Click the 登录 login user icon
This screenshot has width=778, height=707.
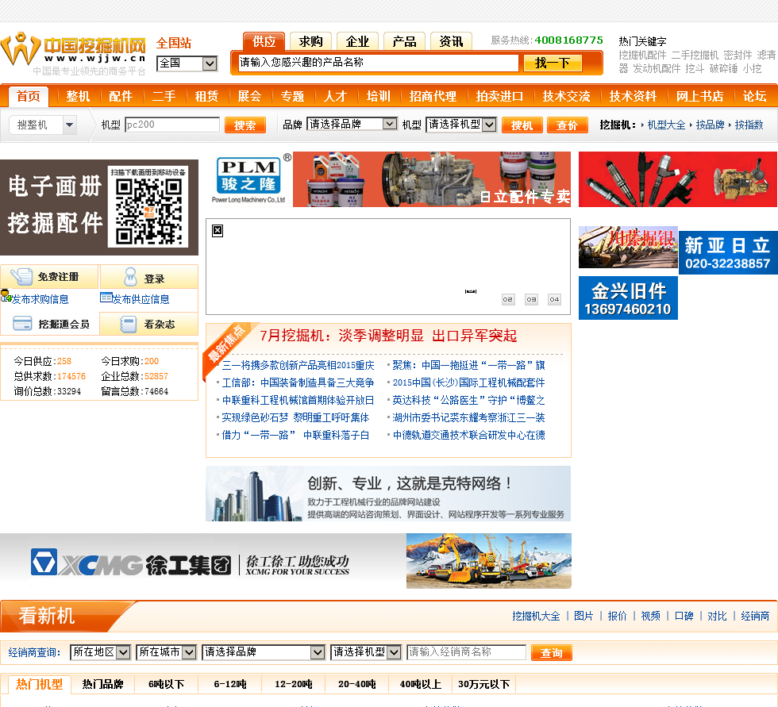[x=130, y=277]
